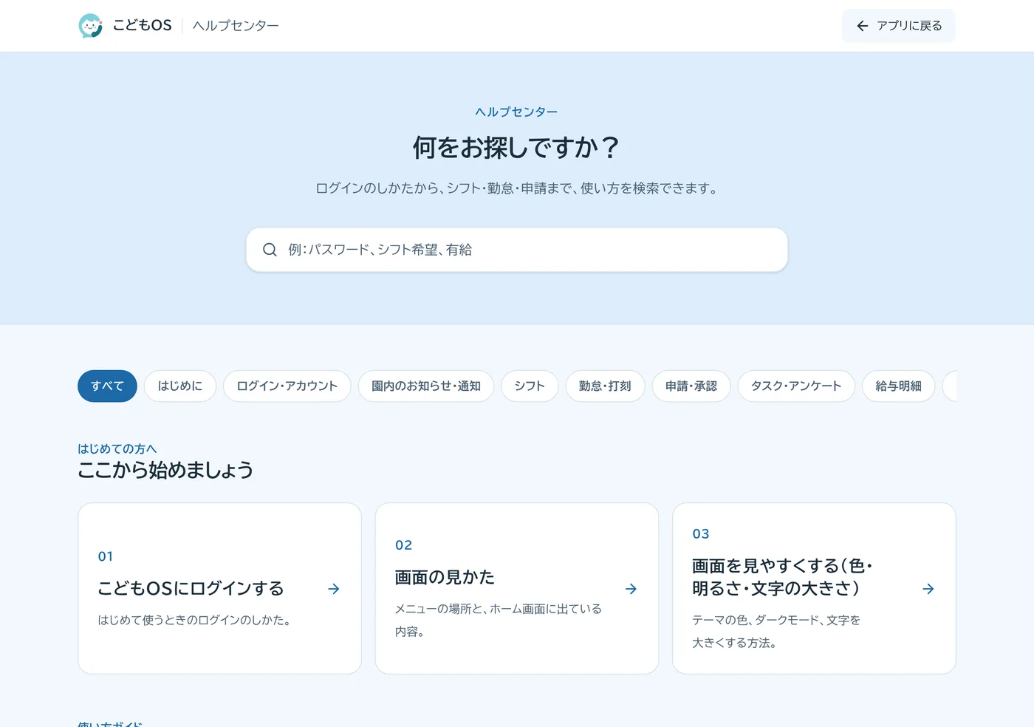This screenshot has height=727, width=1034.
Task: Click the back arrow icon in アプリに戻る
Action: pyautogui.click(x=862, y=26)
